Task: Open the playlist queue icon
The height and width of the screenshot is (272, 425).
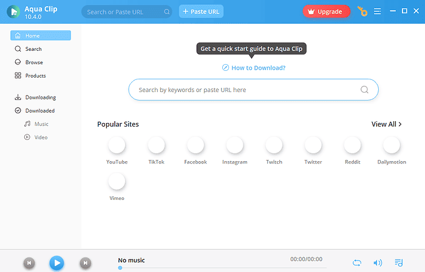Action: tap(399, 262)
